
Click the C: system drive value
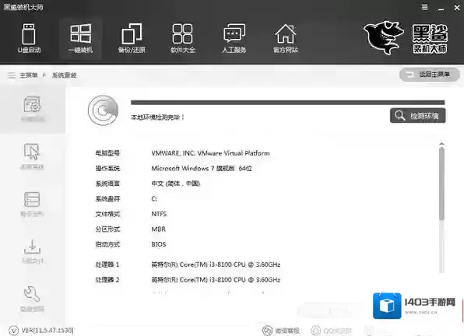click(x=154, y=199)
